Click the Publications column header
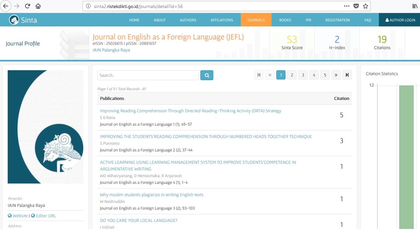420x238 pixels. pos(112,99)
